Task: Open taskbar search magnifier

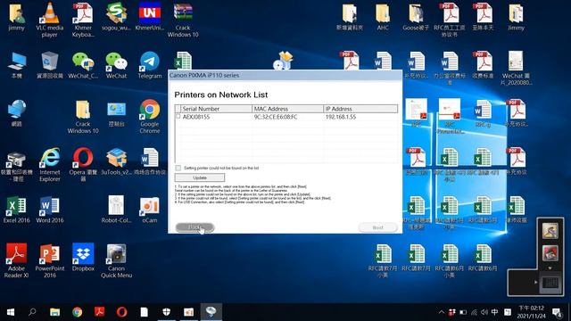Action: click(32, 312)
